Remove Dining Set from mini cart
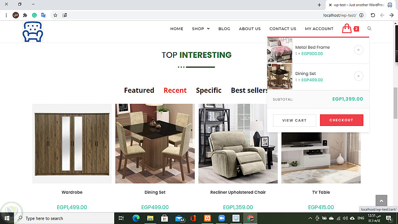 pyautogui.click(x=359, y=76)
